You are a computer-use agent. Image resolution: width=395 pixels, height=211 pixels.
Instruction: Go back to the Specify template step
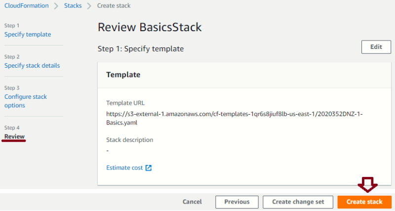coord(28,34)
